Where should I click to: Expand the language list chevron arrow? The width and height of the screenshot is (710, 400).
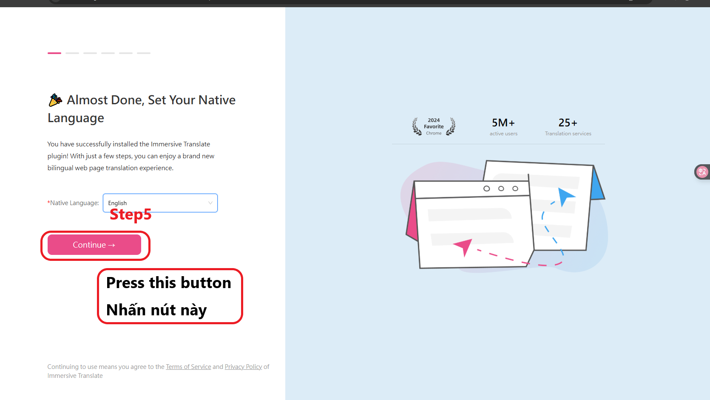(x=210, y=203)
